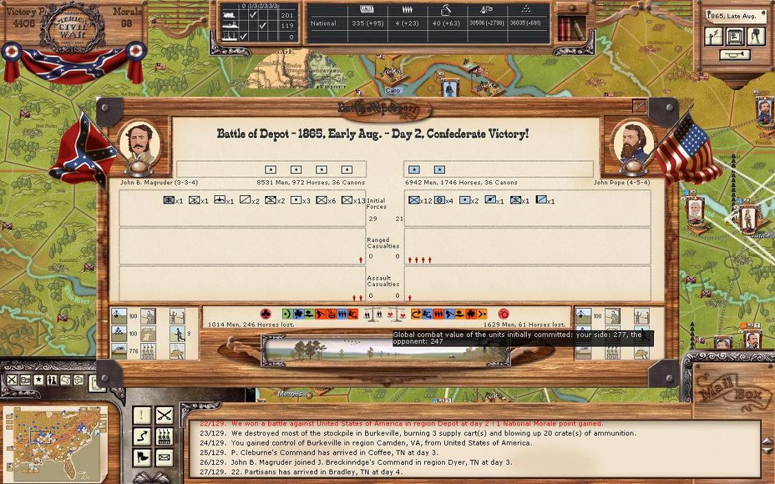Select the envelope messages filter icon
The height and width of the screenshot is (484, 775).
point(164,457)
